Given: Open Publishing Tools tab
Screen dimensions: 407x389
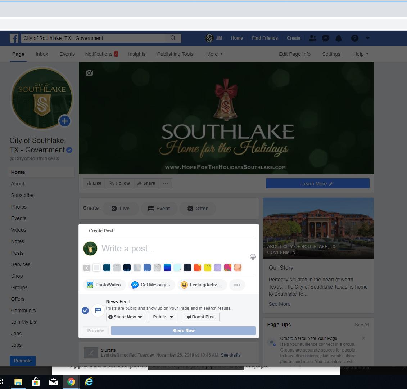Looking at the screenshot, I should coord(175,54).
